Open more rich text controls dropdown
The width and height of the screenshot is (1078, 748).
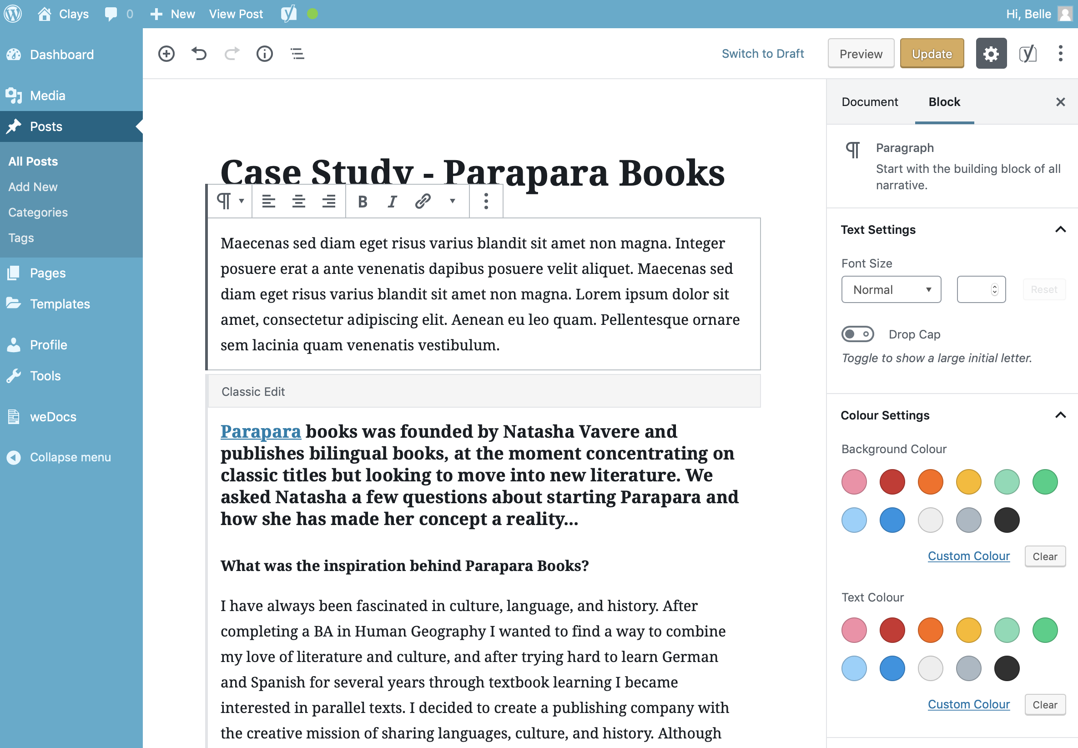(x=452, y=201)
